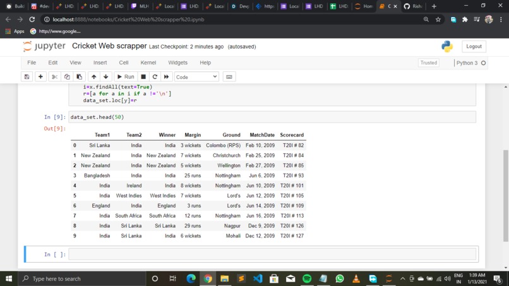Viewport: 509px width, 286px height.
Task: Open Microsoft Edge from taskbar
Action: pyautogui.click(x=191, y=278)
